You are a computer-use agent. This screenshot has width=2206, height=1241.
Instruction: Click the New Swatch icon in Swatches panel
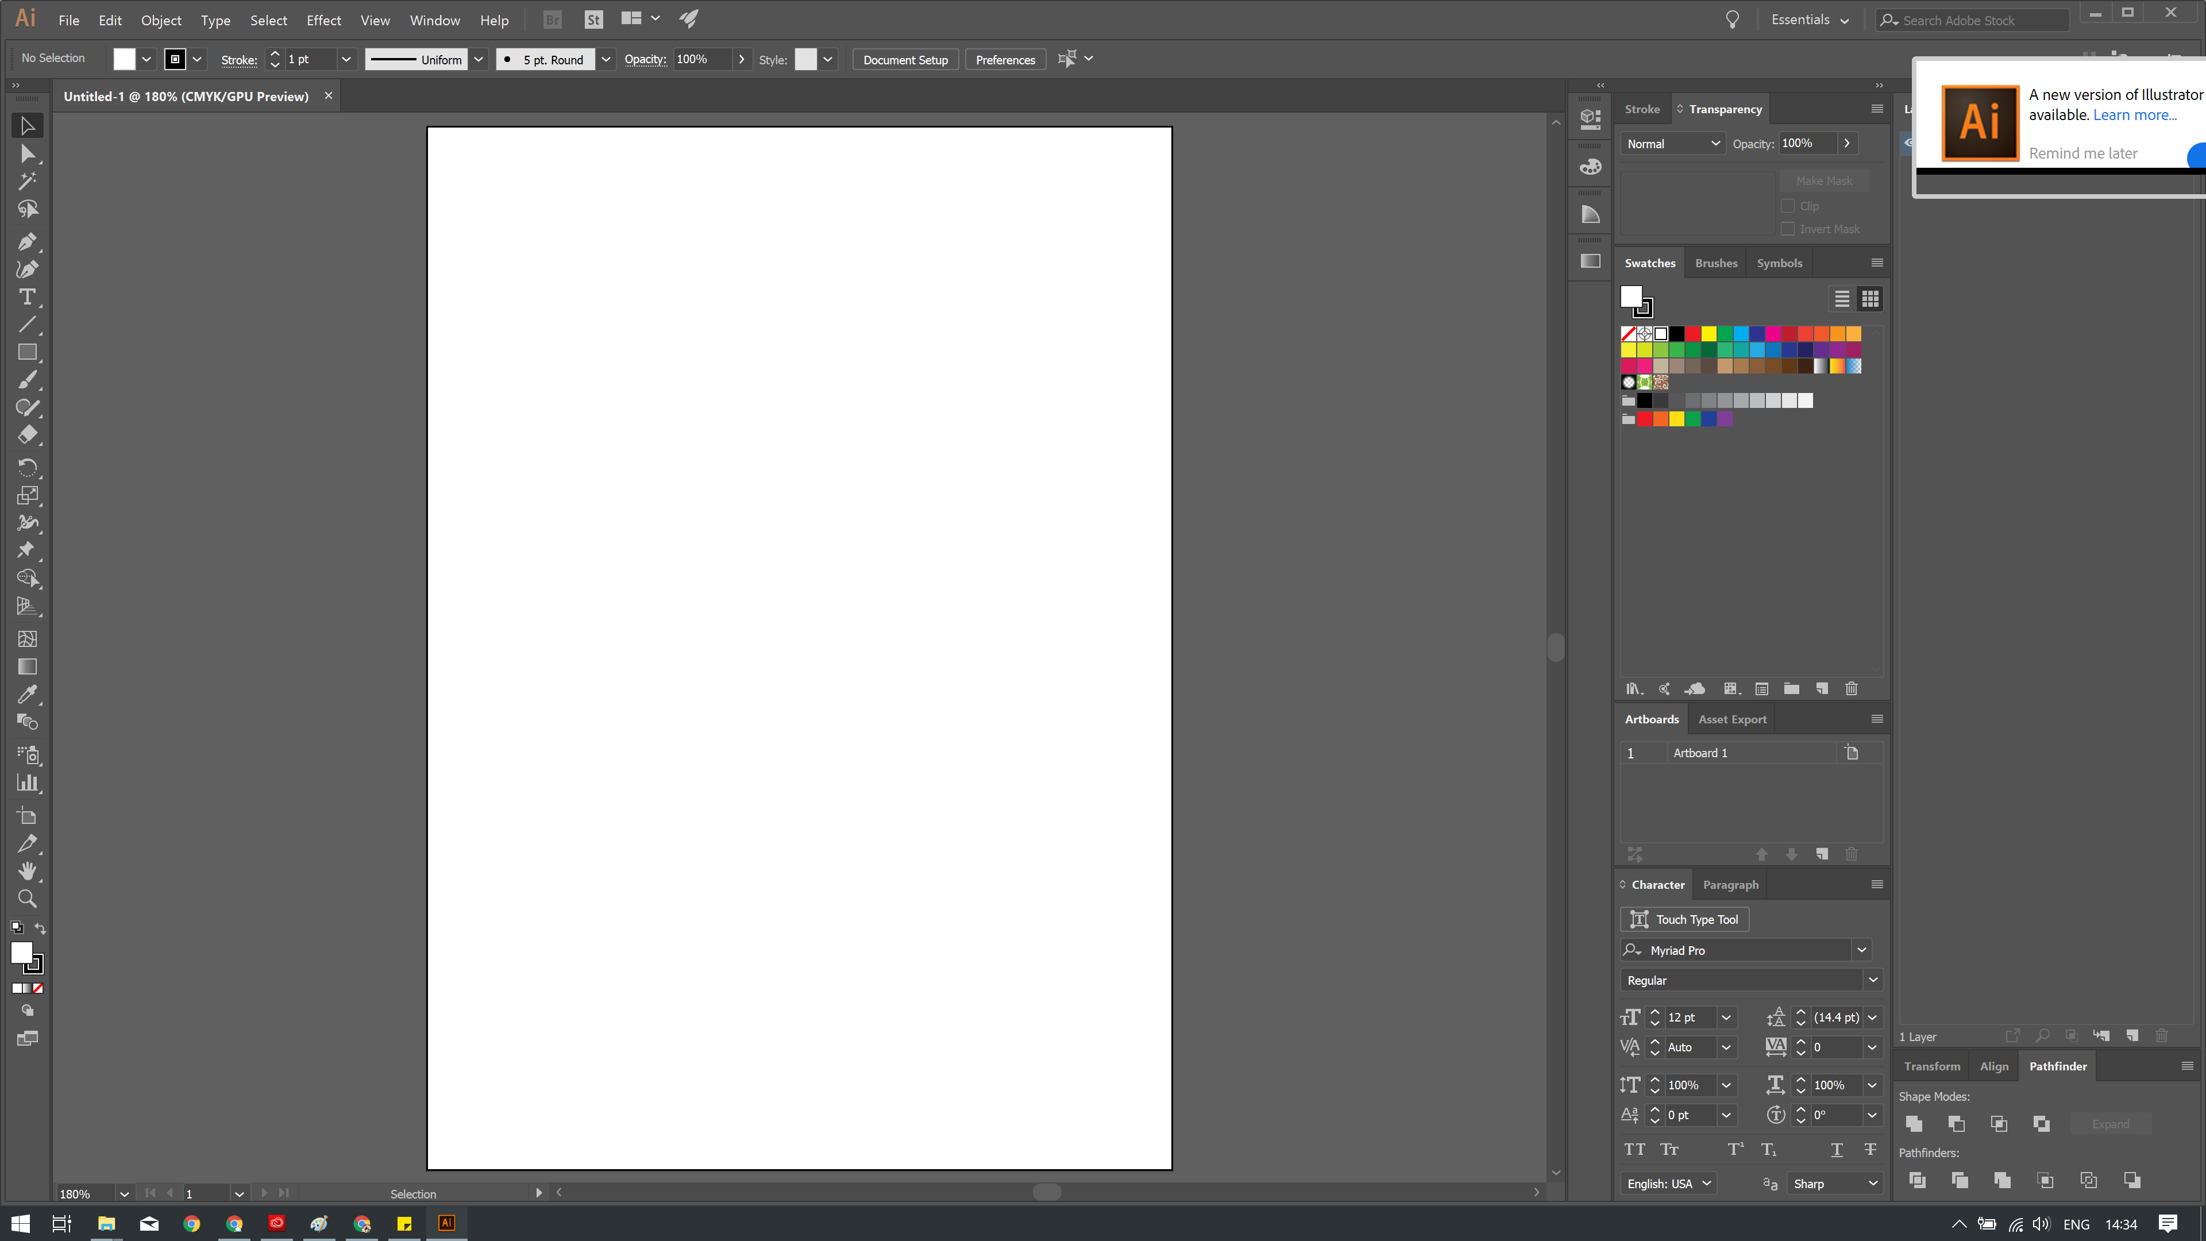[x=1822, y=689]
